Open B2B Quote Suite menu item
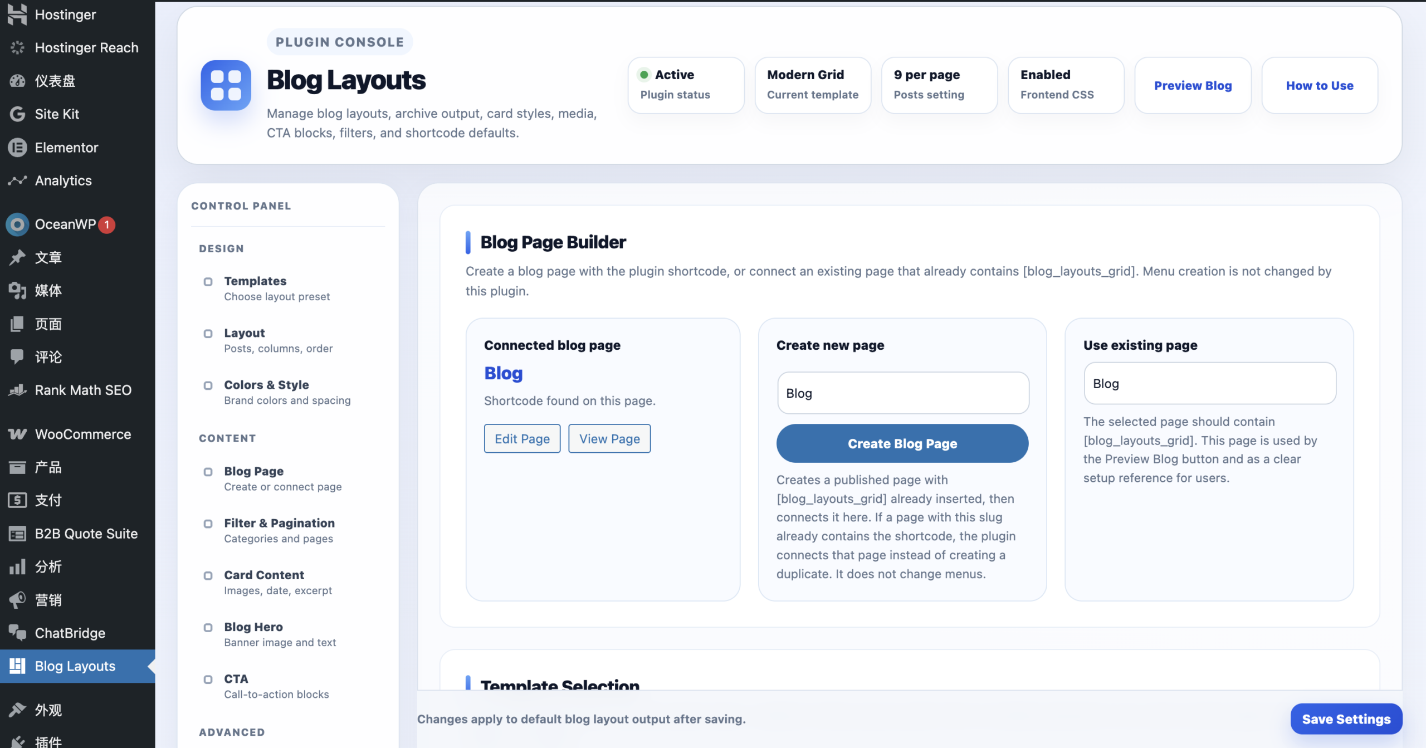1426x748 pixels. click(77, 534)
